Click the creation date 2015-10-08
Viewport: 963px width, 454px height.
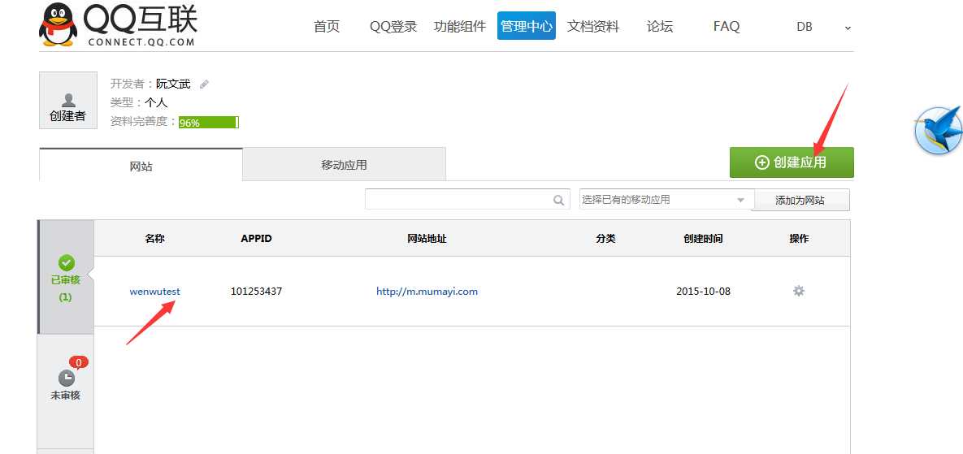tap(703, 292)
